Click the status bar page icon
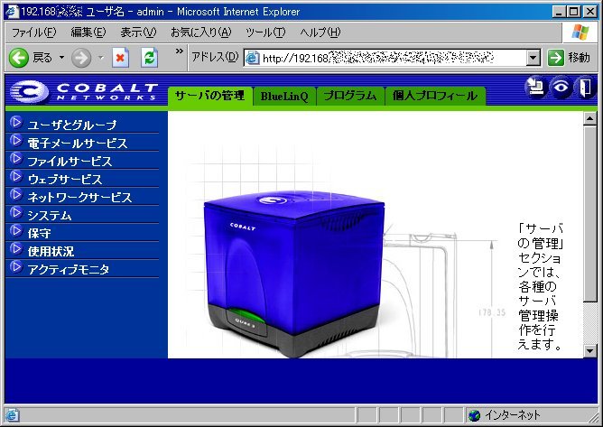The image size is (603, 427). [x=12, y=415]
